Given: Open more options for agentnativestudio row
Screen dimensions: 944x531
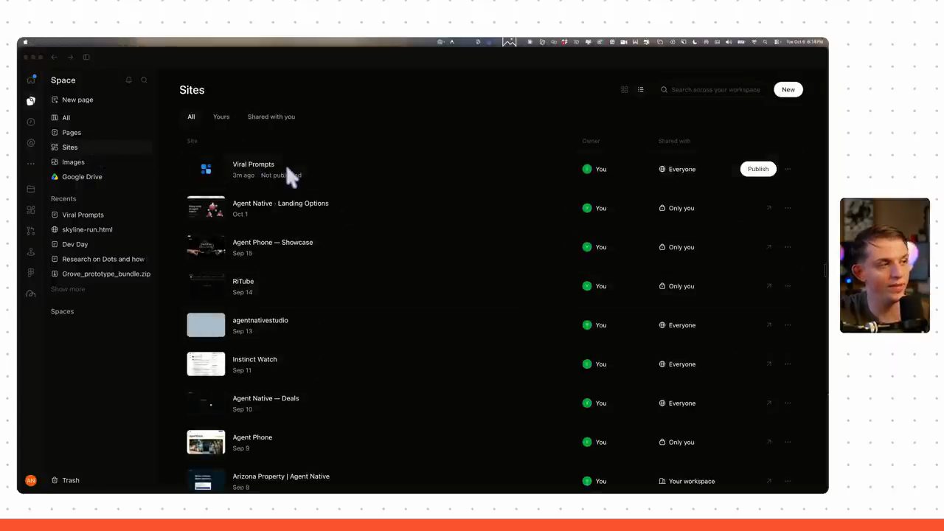Looking at the screenshot, I should (x=788, y=325).
